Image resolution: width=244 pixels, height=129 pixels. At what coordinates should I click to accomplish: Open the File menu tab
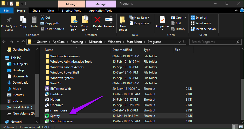click(x=6, y=11)
